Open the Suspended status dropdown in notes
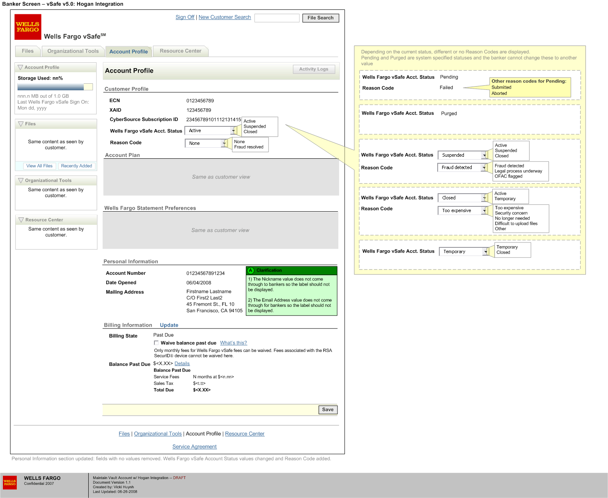The width and height of the screenshot is (608, 498). 463,155
